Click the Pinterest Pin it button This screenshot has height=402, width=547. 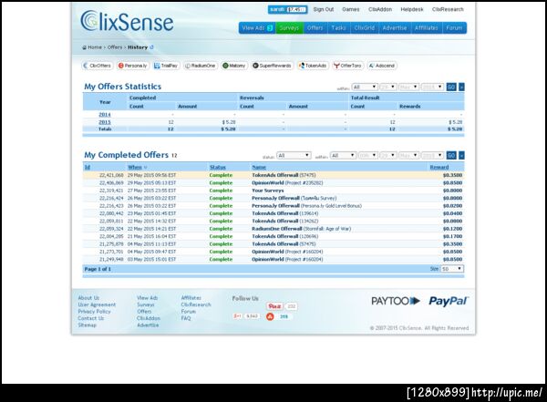pyautogui.click(x=274, y=306)
